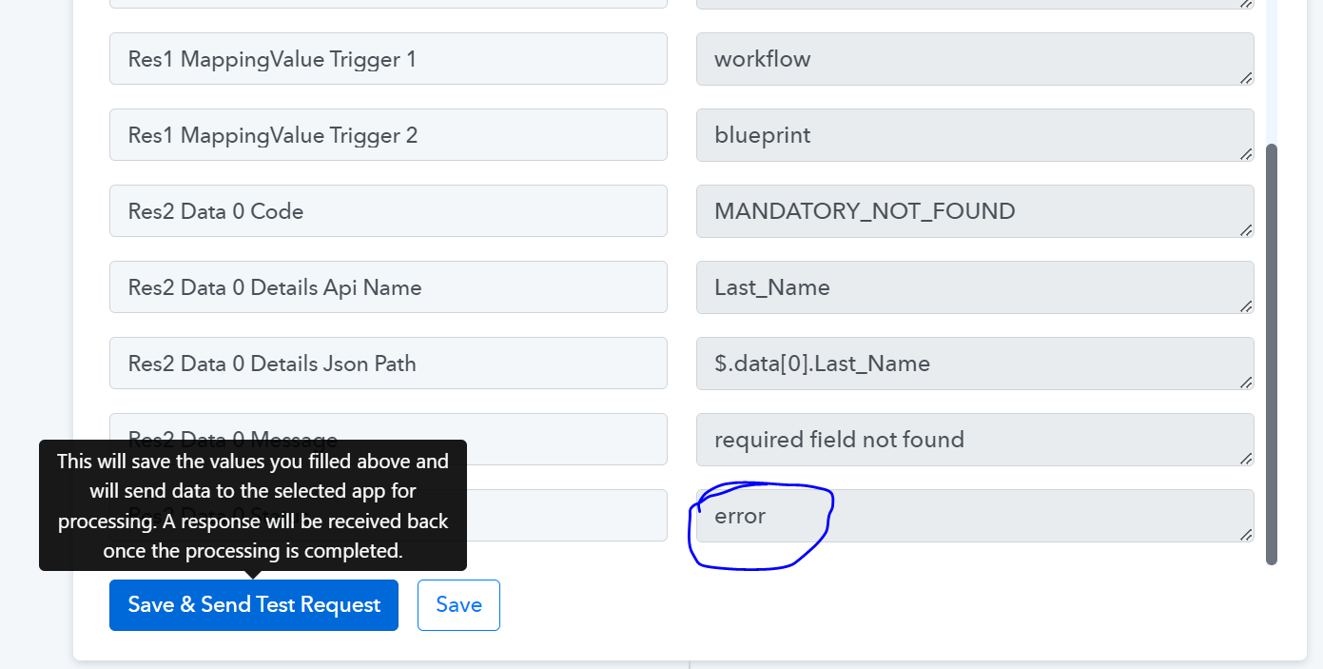
Task: Click the textarea containing workflow
Action: 975,59
